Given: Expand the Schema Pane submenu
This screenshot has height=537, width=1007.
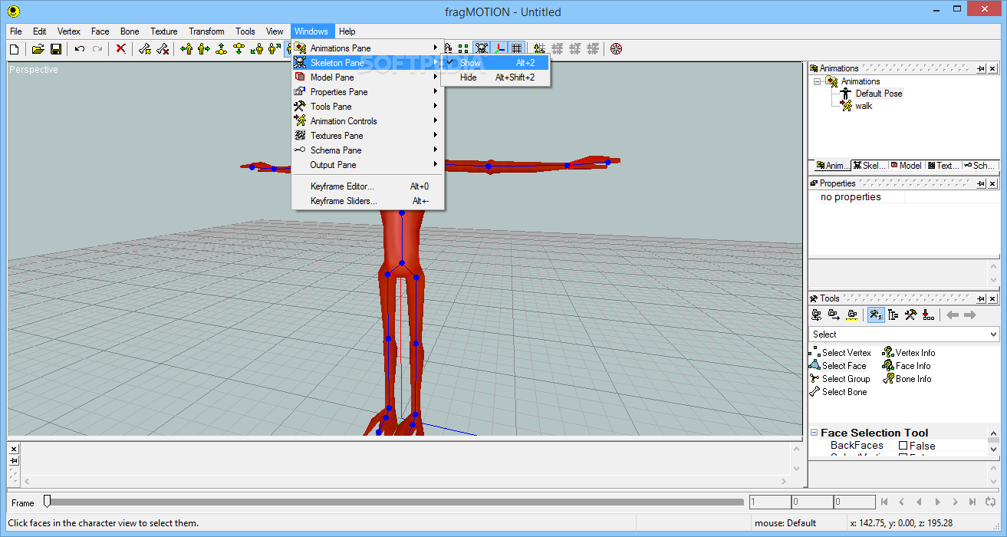Looking at the screenshot, I should (x=368, y=150).
